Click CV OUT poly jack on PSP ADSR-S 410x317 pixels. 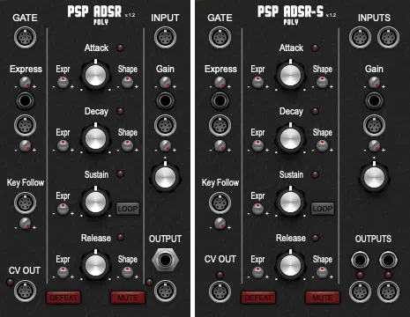coord(220,291)
